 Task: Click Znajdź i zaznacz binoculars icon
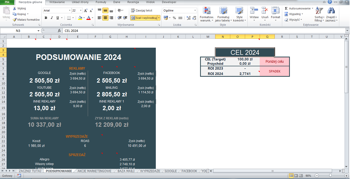[x=331, y=11]
